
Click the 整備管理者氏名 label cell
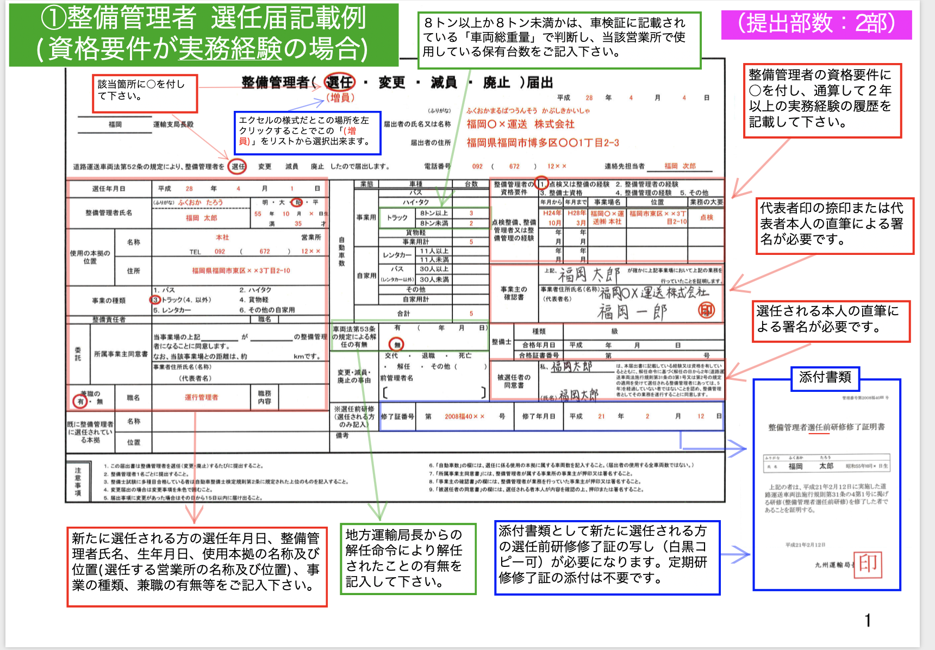109,212
